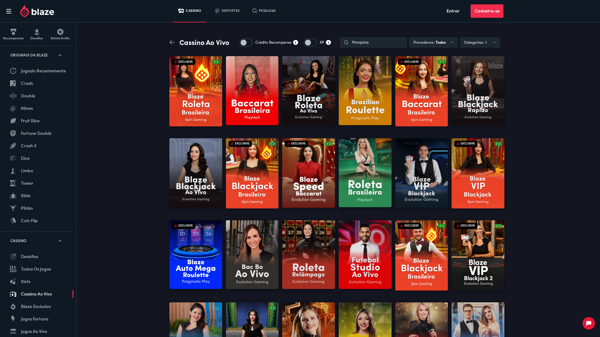Collapse the Cassino sidebar section
This screenshot has width=600, height=337.
click(x=60, y=241)
